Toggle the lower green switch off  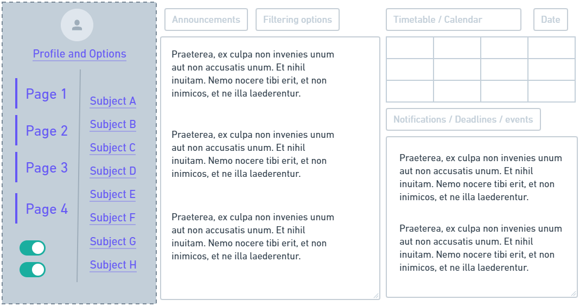click(x=33, y=270)
